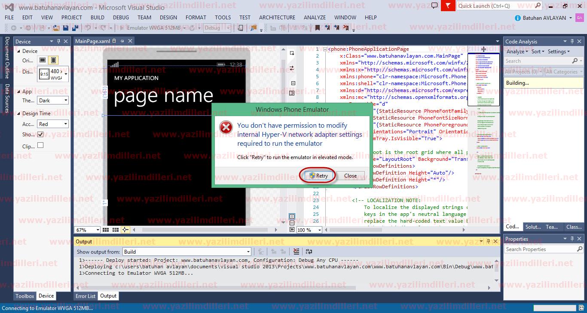Image resolution: width=587 pixels, height=313 pixels.
Task: Collapse the Device section expander
Action: [x=18, y=51]
